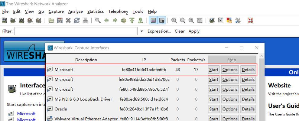Expand the filter history dropdown arrow

(x=142, y=31)
